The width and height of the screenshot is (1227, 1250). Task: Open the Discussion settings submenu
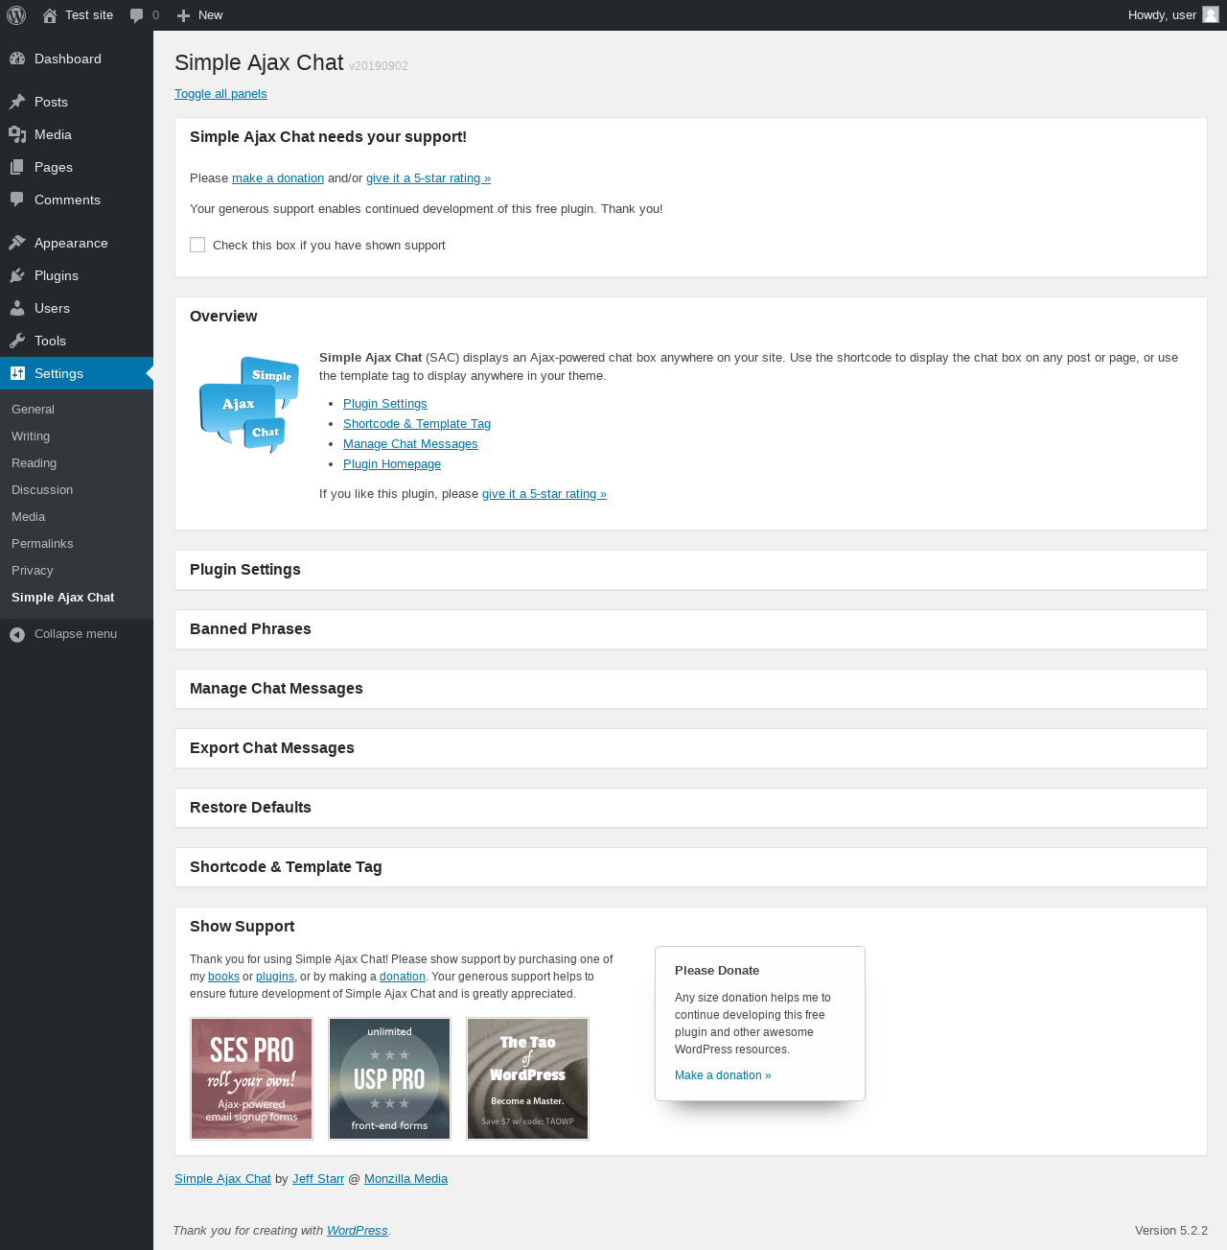42,489
